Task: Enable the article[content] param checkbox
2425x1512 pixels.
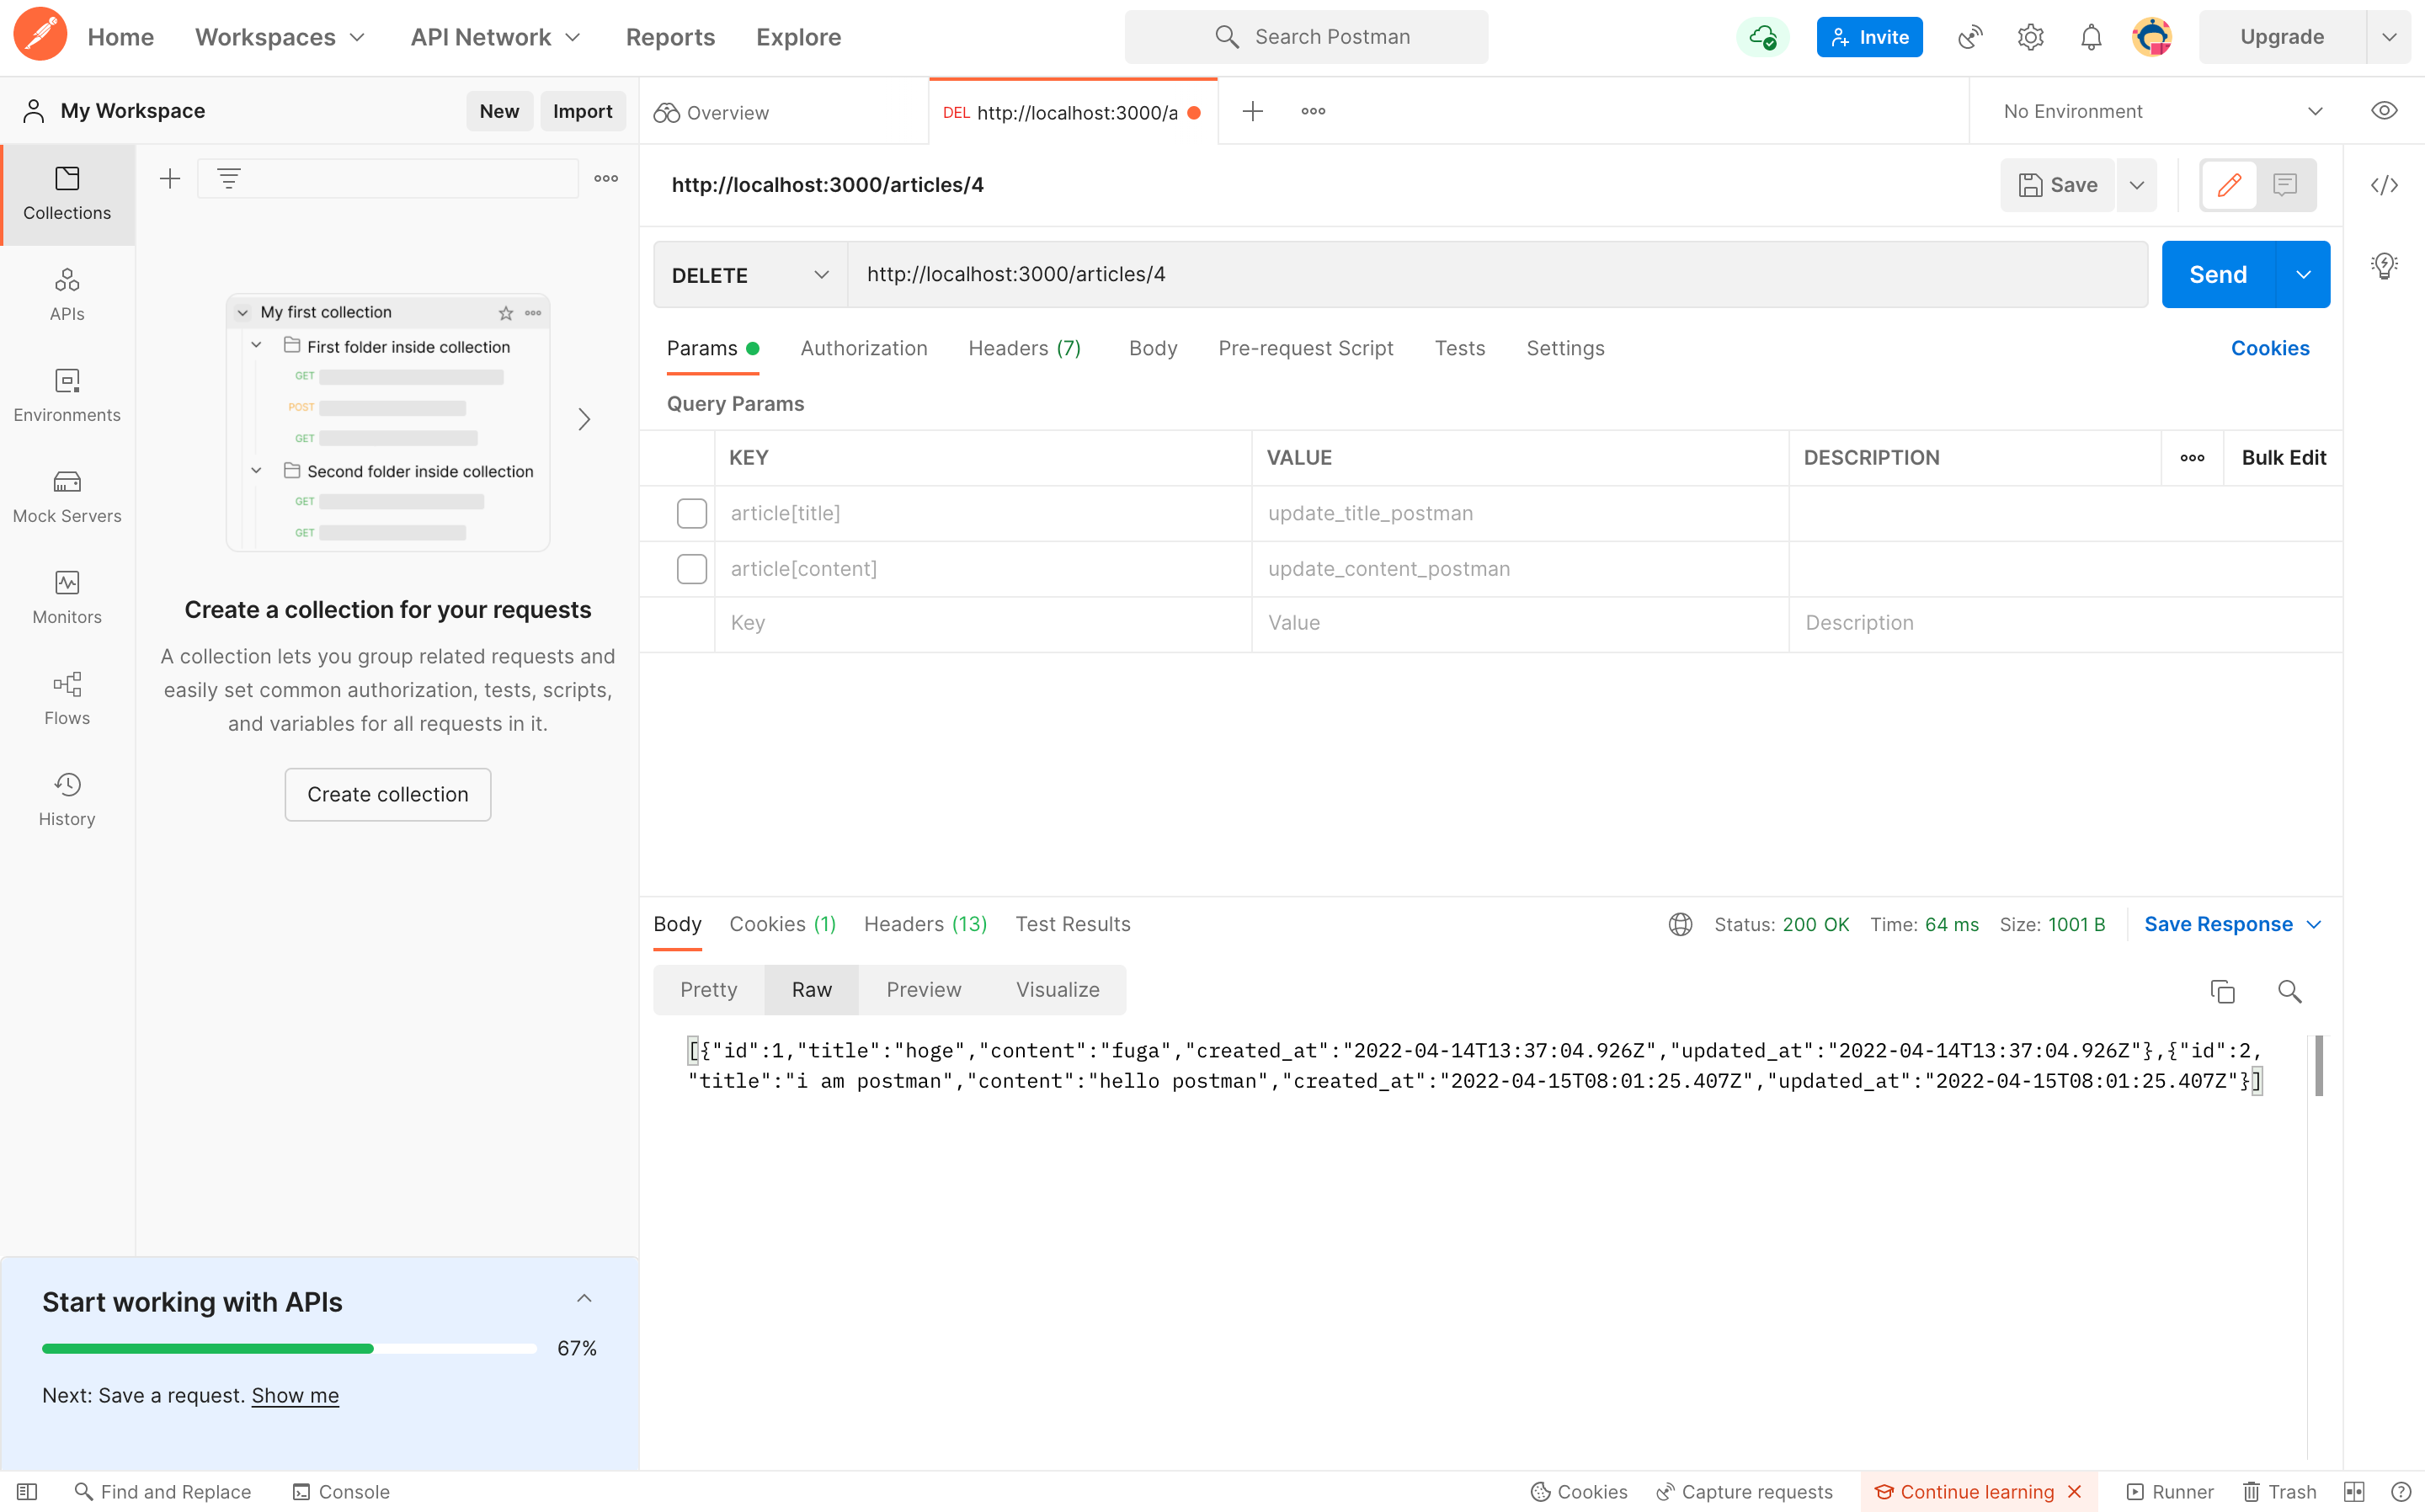Action: pyautogui.click(x=691, y=569)
